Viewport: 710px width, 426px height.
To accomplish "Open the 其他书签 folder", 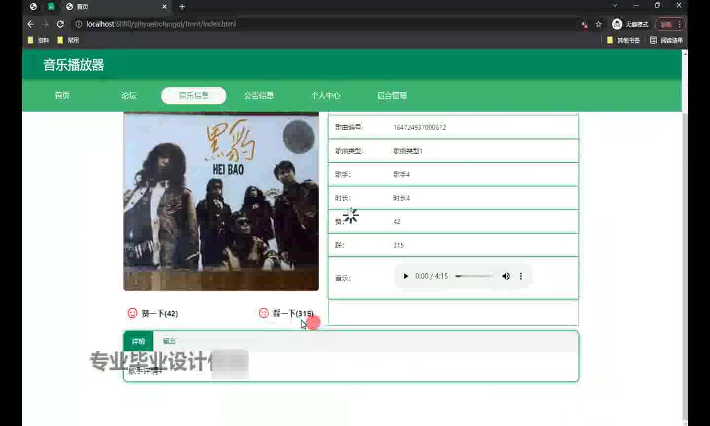I will point(623,40).
